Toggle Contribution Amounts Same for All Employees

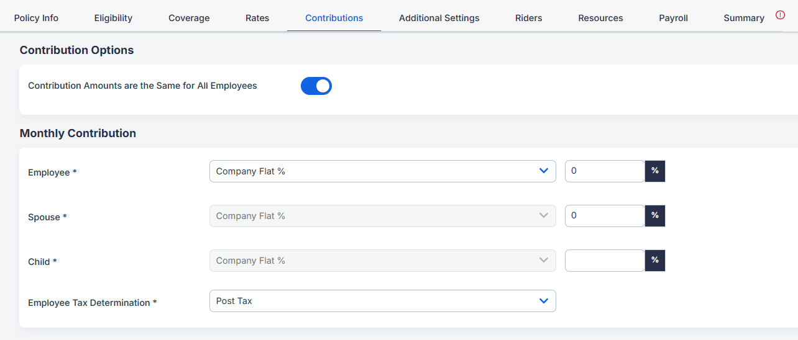click(316, 86)
